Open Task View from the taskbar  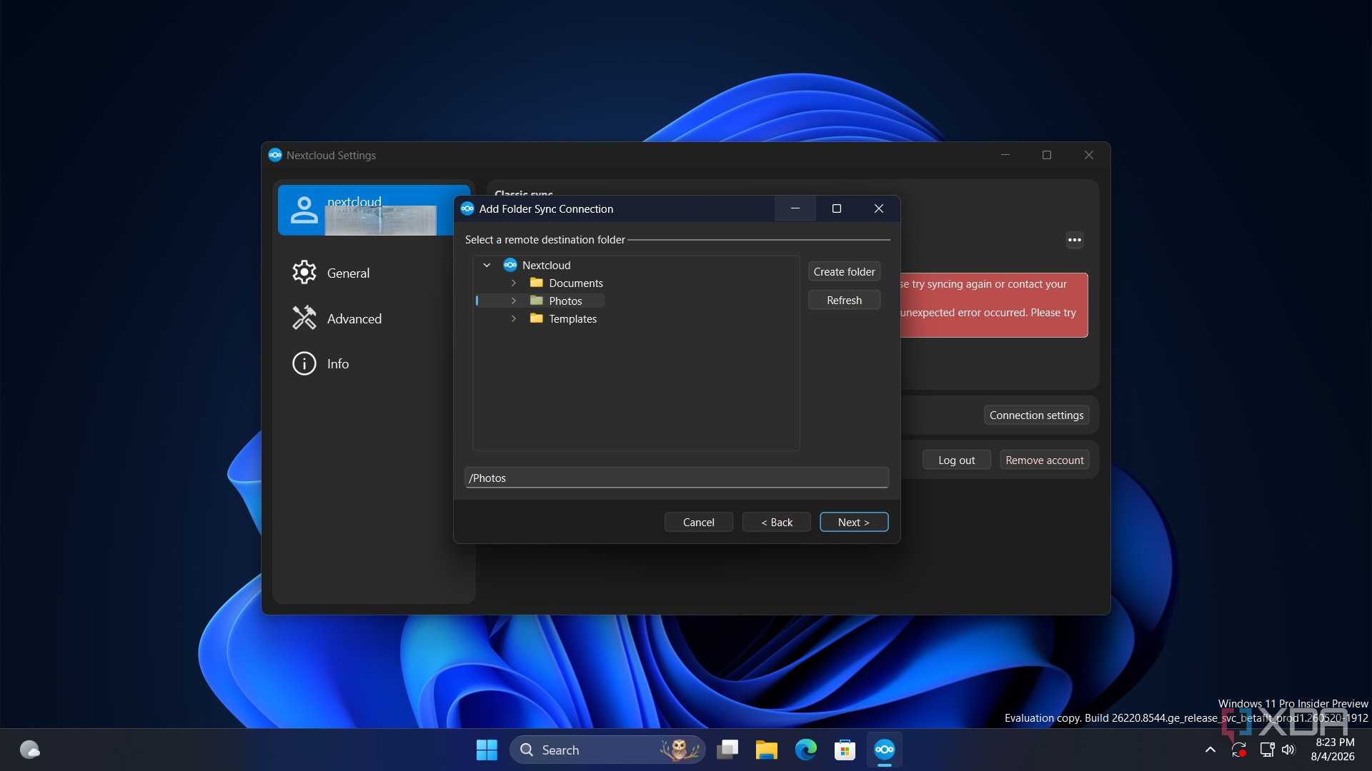(727, 750)
